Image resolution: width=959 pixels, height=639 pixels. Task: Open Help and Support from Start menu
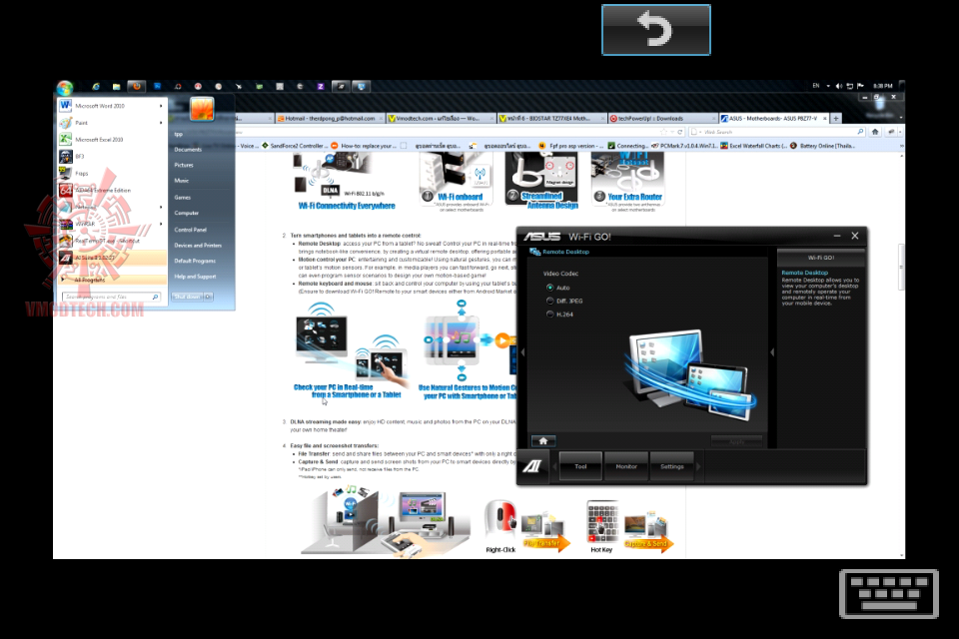(195, 277)
